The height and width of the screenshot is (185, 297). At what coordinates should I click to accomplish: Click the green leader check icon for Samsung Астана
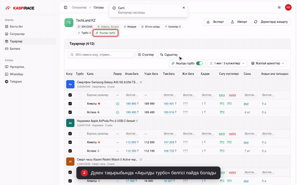118,112
